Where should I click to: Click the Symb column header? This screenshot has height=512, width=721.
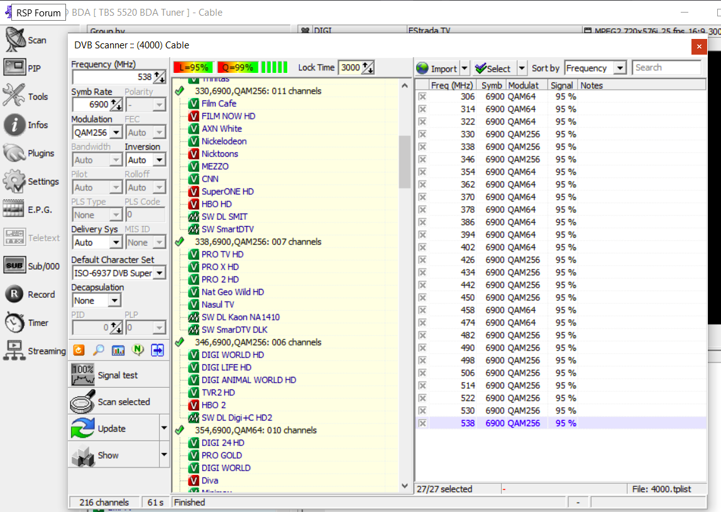[491, 85]
